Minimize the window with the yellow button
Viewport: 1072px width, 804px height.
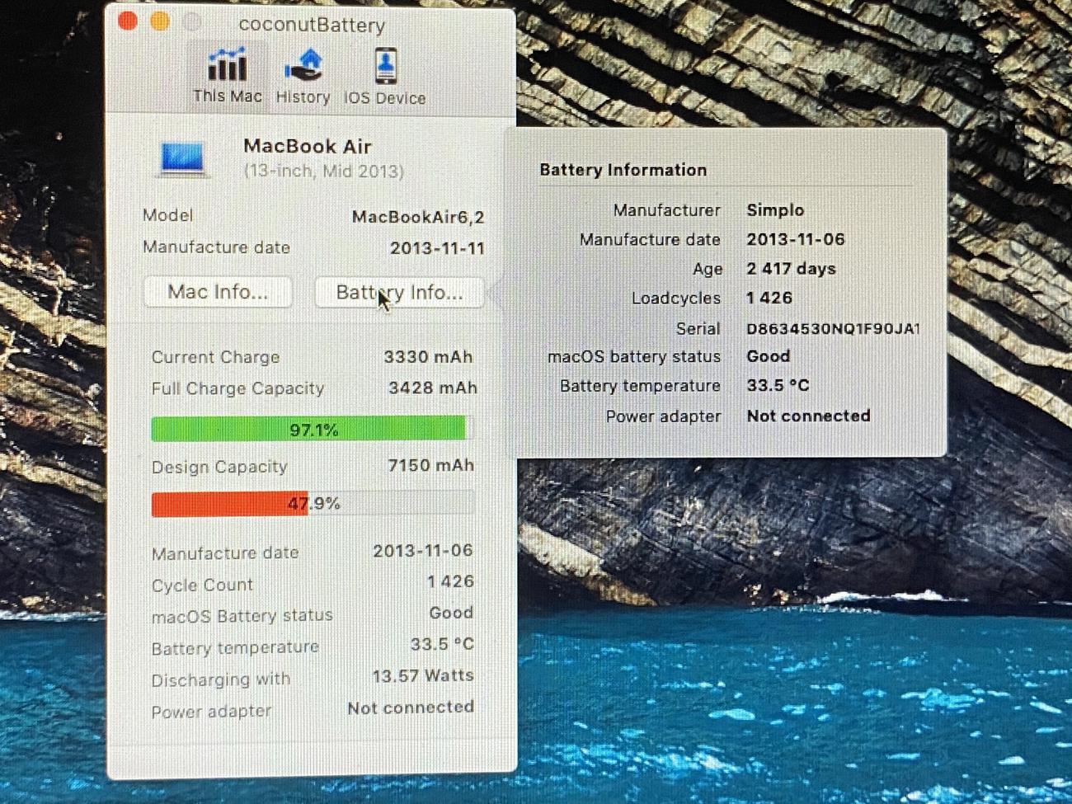(160, 21)
